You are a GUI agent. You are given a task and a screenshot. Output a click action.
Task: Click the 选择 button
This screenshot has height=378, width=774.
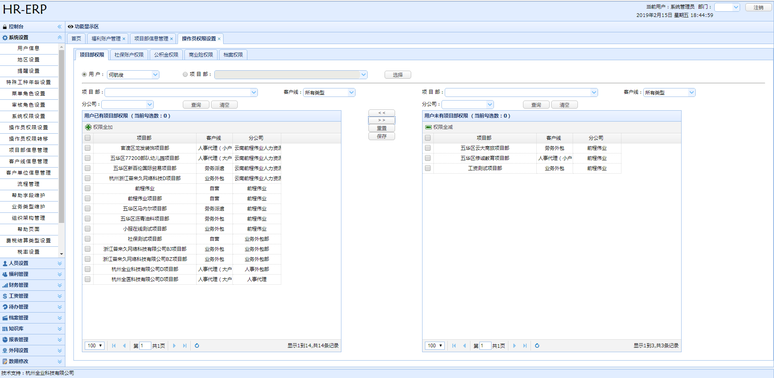[398, 75]
